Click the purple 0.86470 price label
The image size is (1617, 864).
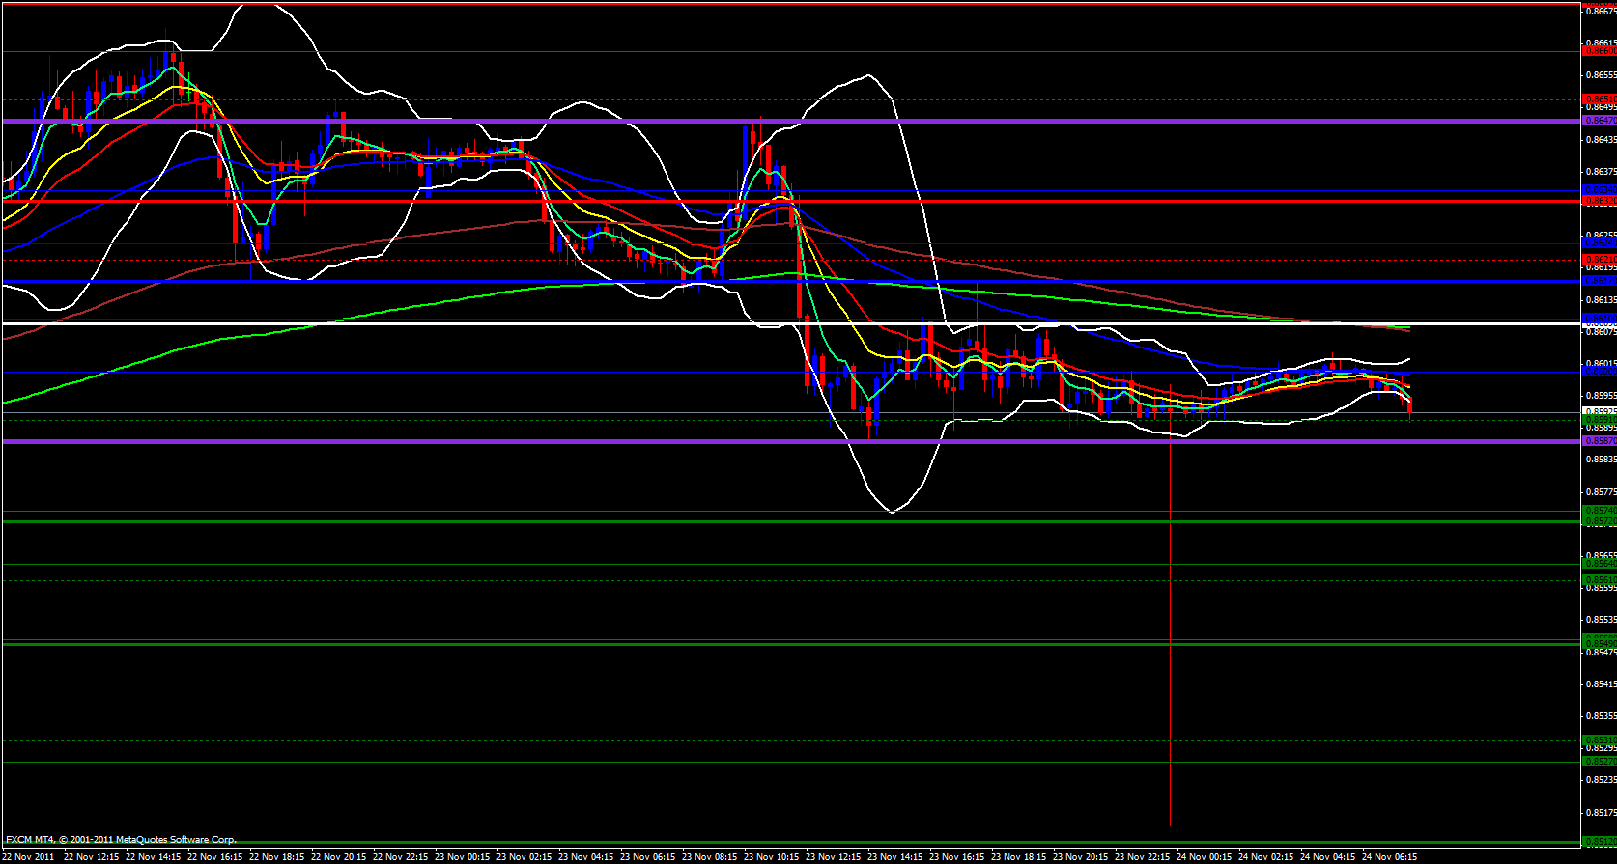(x=1599, y=121)
